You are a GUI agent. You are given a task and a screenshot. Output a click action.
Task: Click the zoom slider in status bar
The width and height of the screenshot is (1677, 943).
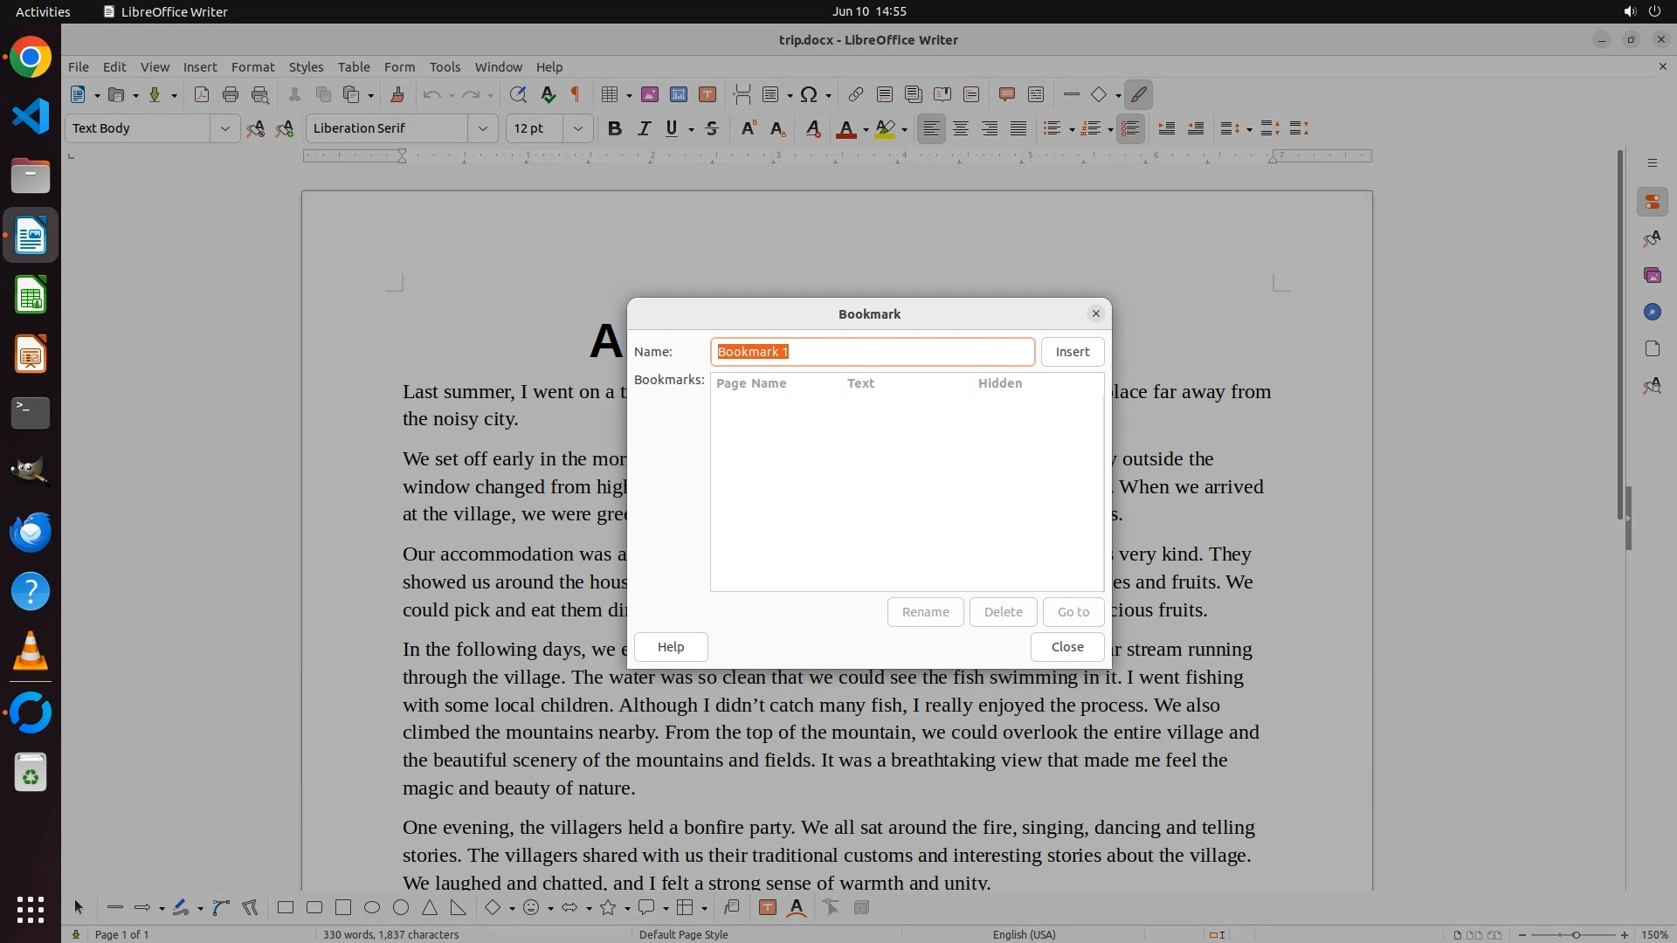pyautogui.click(x=1575, y=934)
